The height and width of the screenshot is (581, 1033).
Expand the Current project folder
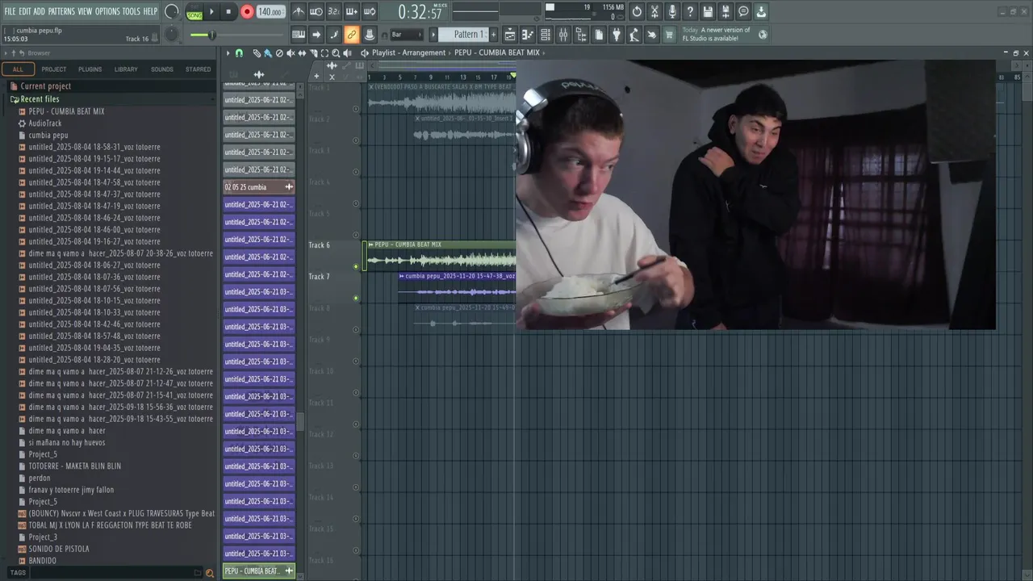pos(45,86)
